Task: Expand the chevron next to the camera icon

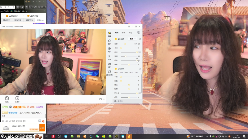Action: point(104,99)
